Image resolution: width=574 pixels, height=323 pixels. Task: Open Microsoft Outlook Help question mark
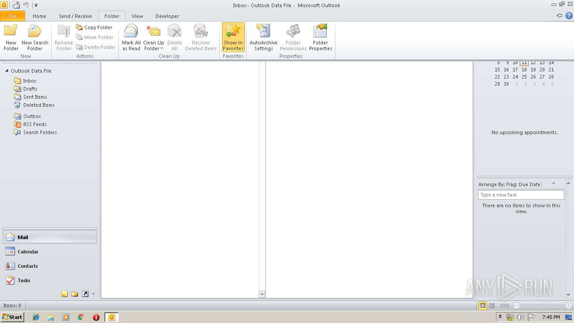(x=569, y=16)
